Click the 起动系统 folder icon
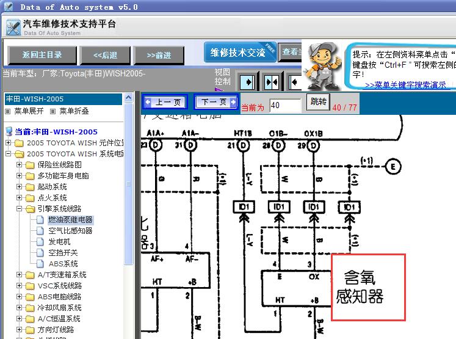 pyautogui.click(x=30, y=187)
